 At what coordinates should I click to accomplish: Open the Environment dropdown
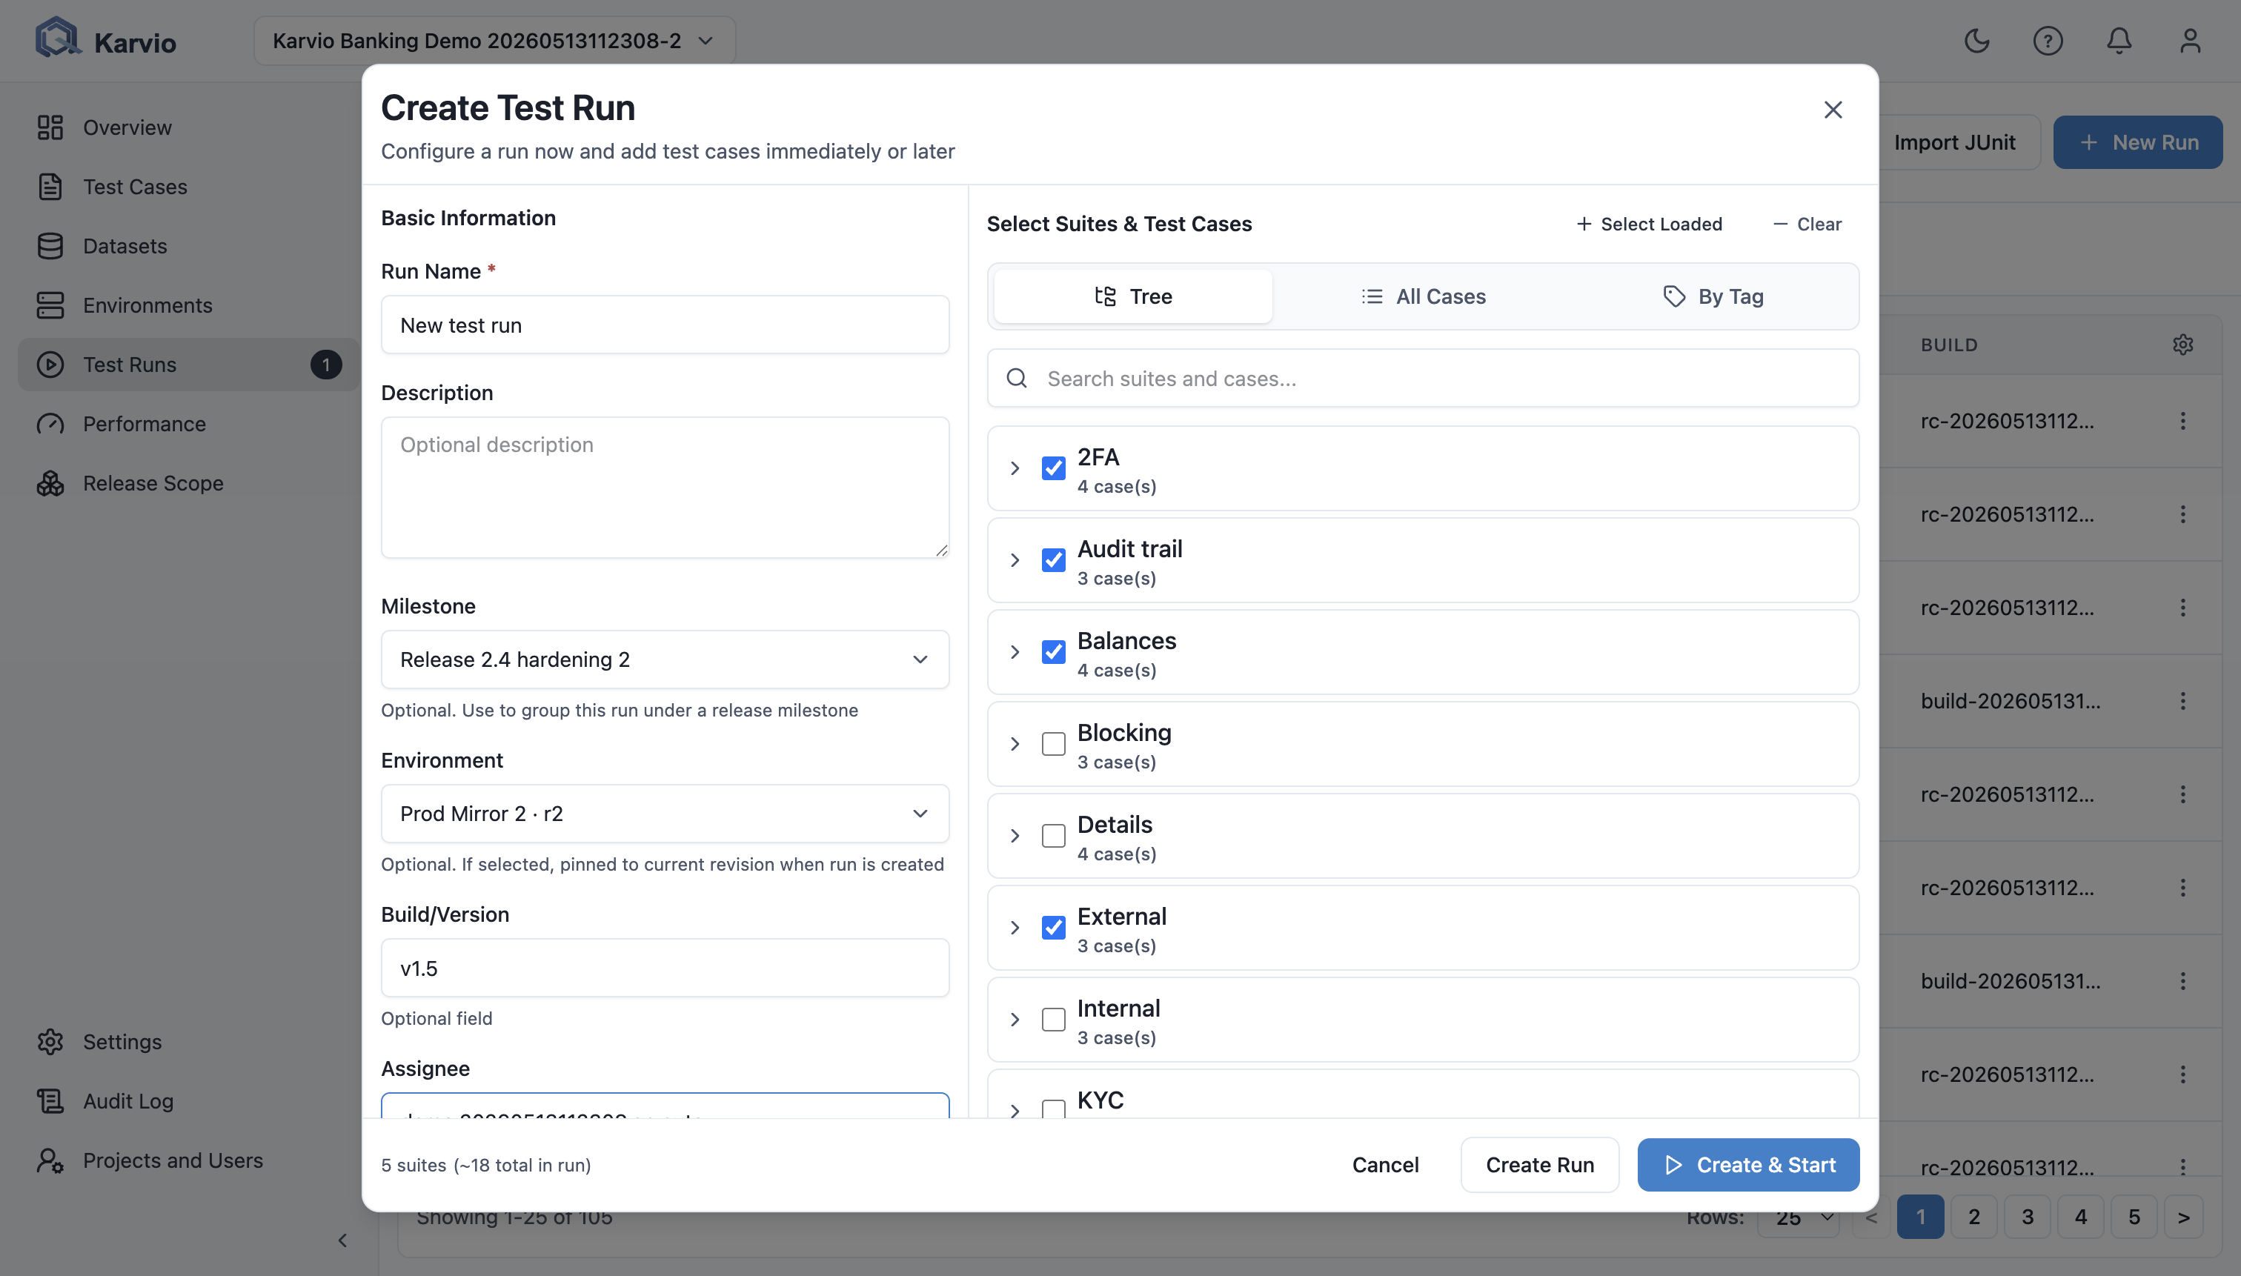pyautogui.click(x=665, y=814)
